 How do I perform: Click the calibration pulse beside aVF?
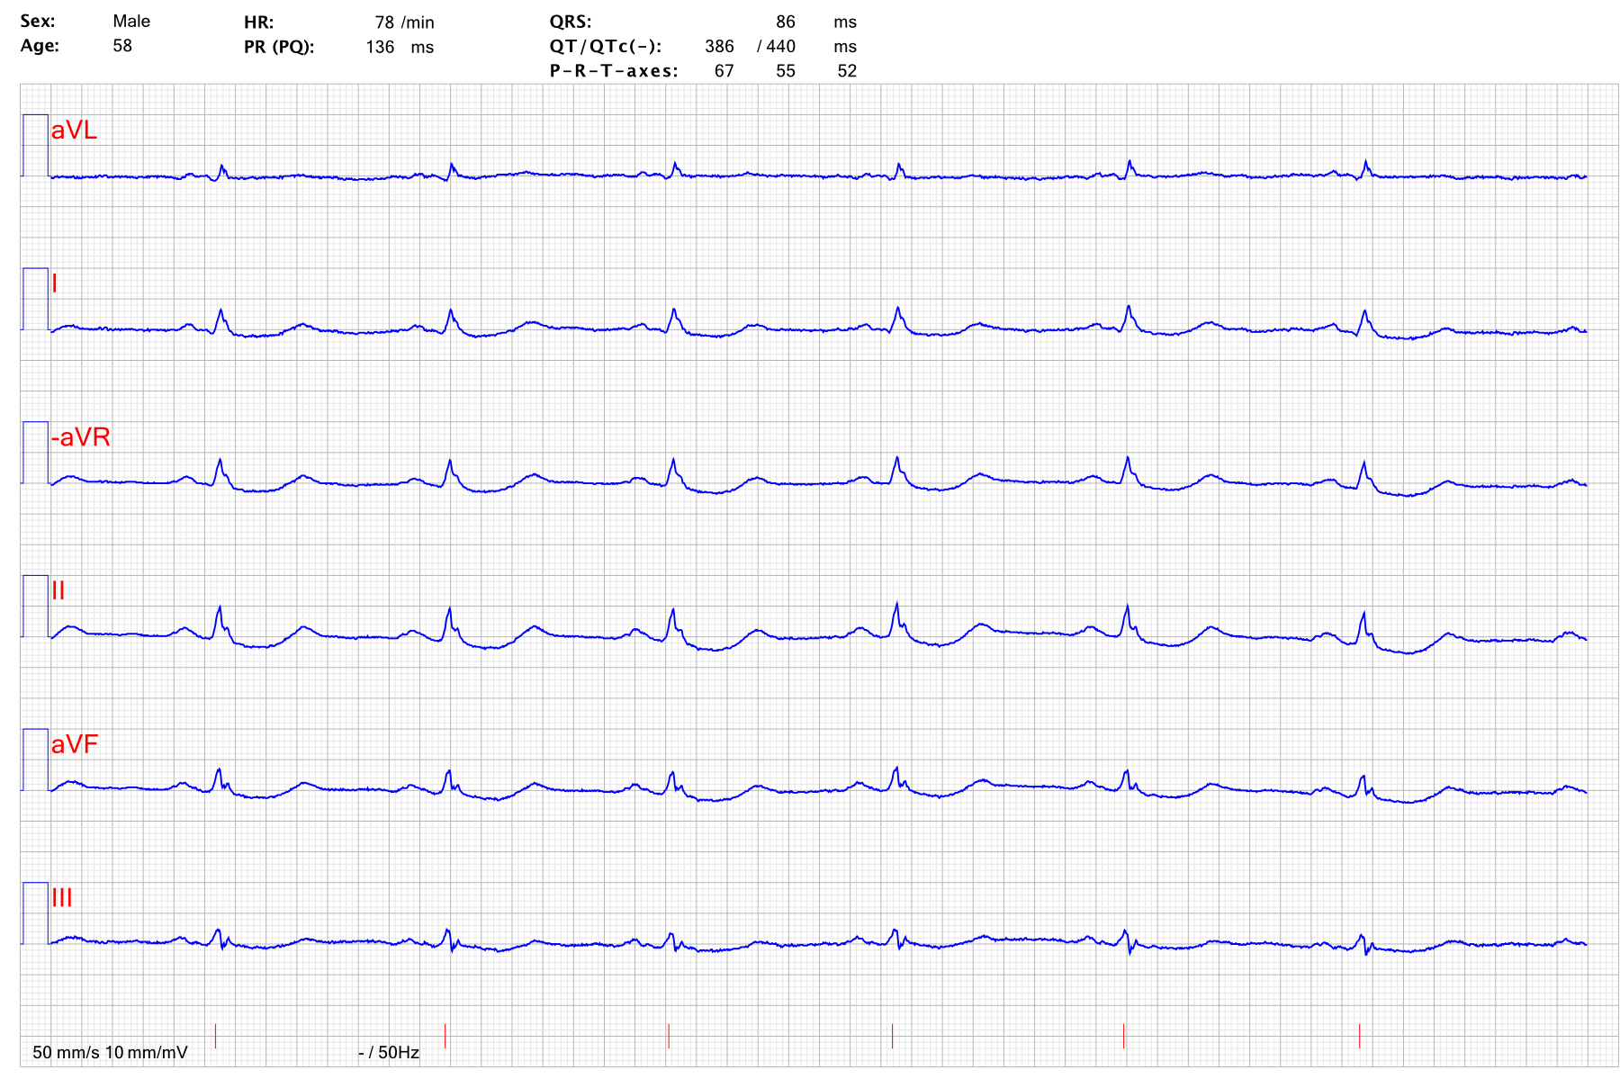click(35, 760)
